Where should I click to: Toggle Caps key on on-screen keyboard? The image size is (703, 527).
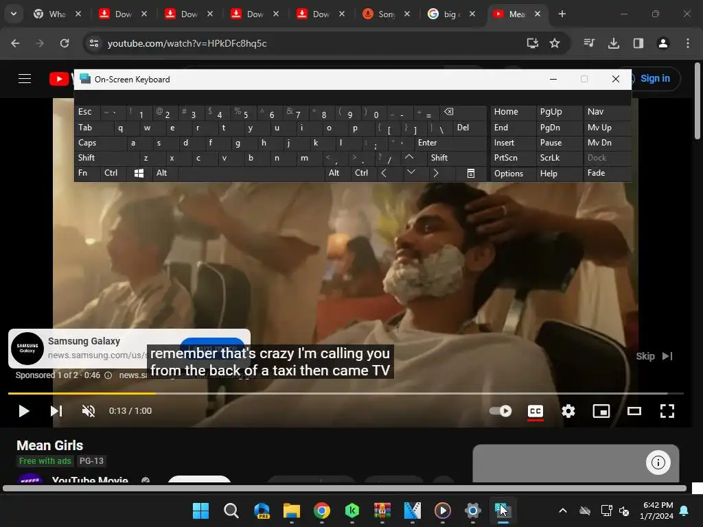(x=100, y=143)
